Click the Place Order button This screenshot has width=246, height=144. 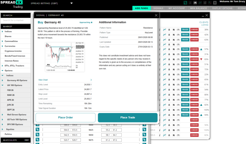click(x=65, y=117)
